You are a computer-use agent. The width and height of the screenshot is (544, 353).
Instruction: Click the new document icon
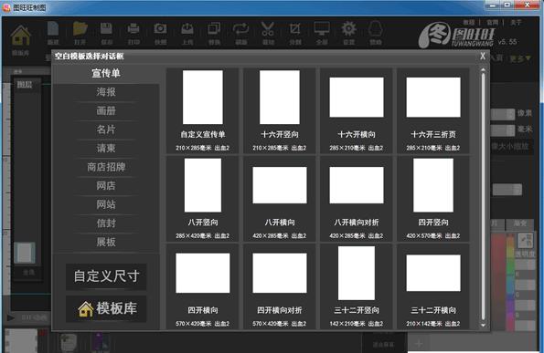pyautogui.click(x=53, y=29)
